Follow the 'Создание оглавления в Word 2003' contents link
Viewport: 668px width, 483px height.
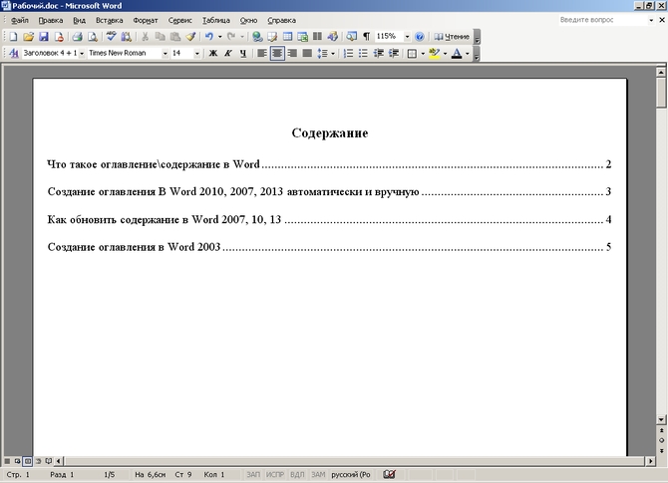click(x=134, y=247)
